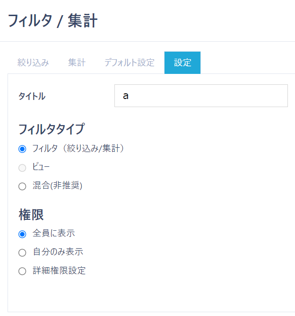The width and height of the screenshot is (295, 316).
Task: Open the 集計 tab
Action: point(77,63)
